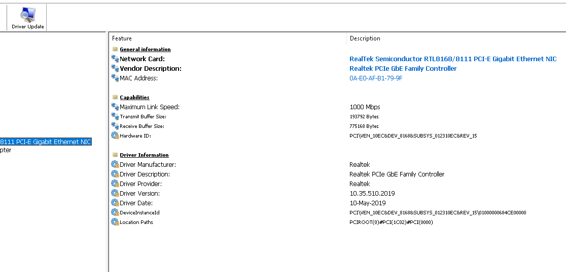Click the General information section icon
Screen dimensions: 566x272
coord(115,50)
